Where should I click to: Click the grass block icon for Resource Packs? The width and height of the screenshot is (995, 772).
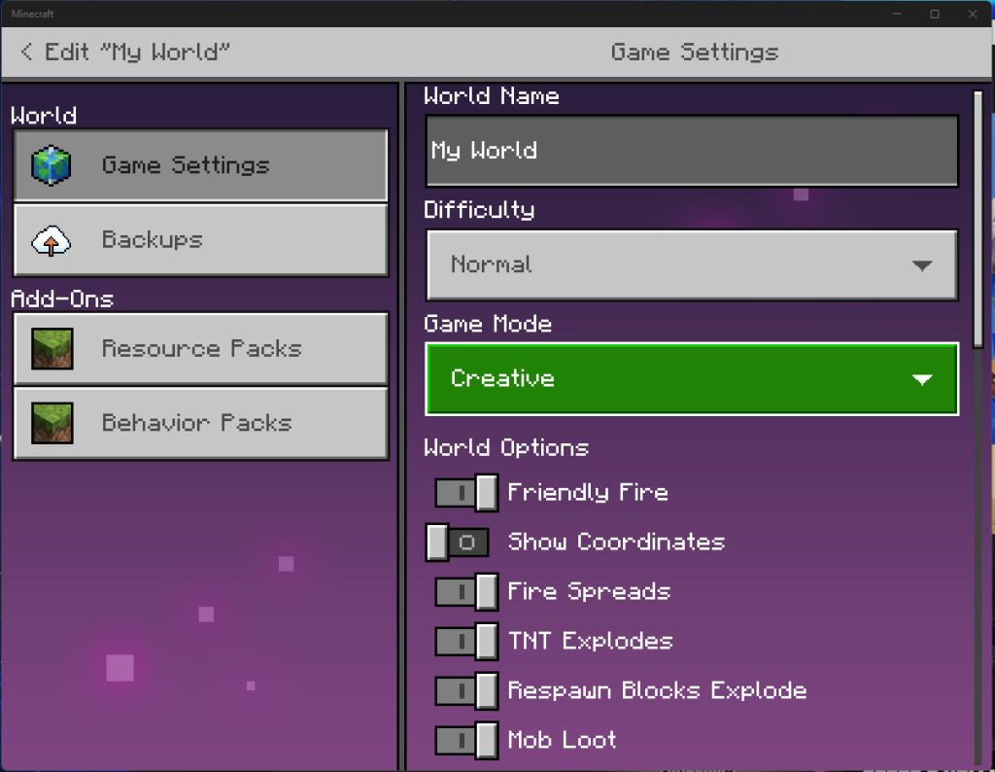click(52, 348)
